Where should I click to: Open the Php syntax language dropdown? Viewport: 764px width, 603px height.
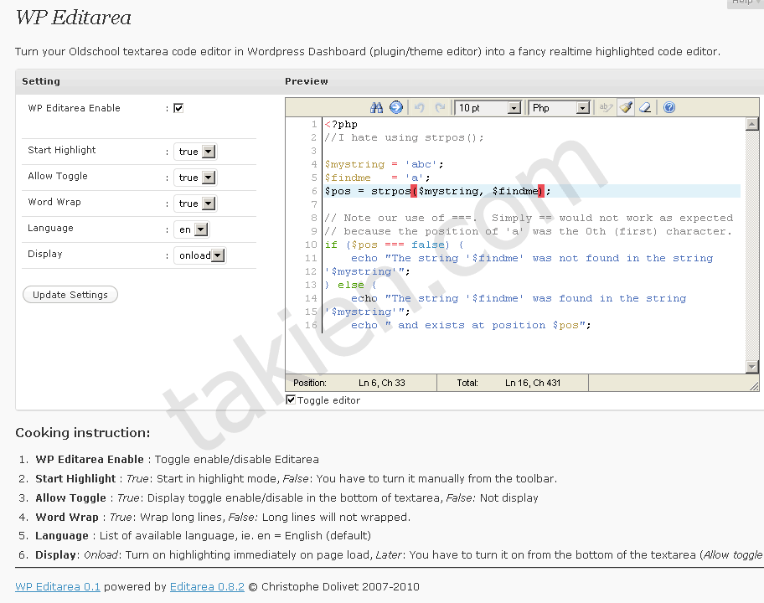click(x=560, y=108)
